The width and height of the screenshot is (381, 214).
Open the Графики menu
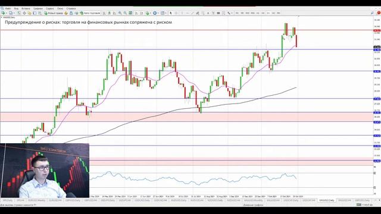[38, 8]
